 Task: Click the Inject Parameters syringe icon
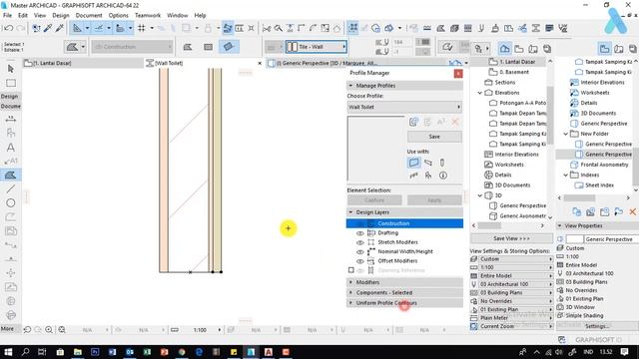[60, 28]
